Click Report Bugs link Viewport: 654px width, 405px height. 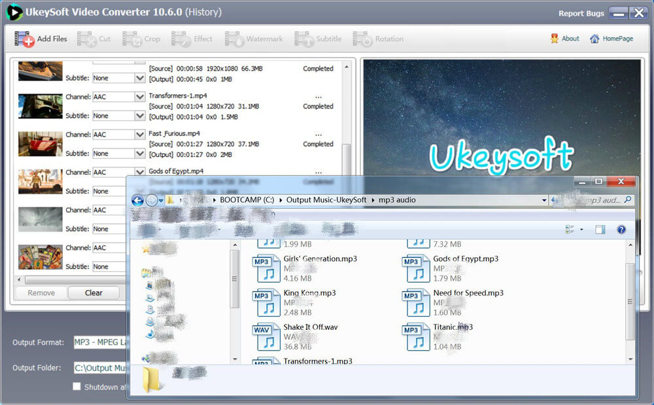tap(581, 13)
